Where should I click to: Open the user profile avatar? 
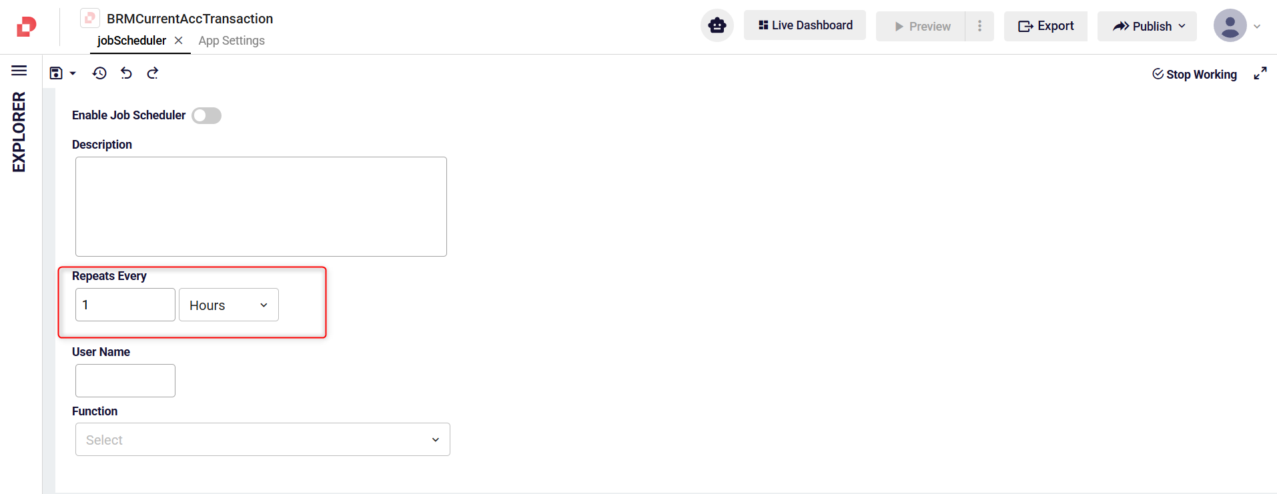1230,26
